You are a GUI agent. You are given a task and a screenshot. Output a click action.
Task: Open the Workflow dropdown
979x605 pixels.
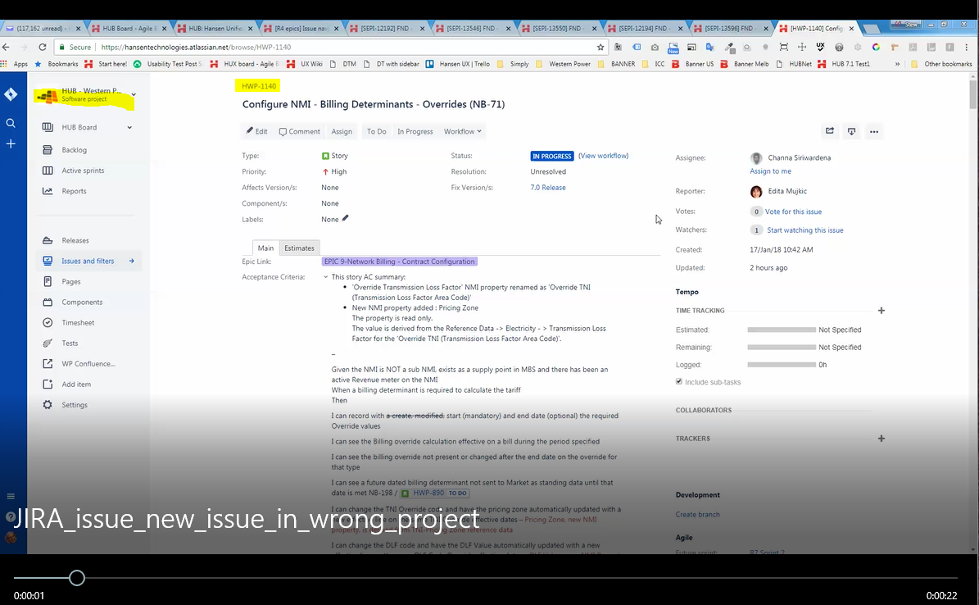[x=463, y=131]
